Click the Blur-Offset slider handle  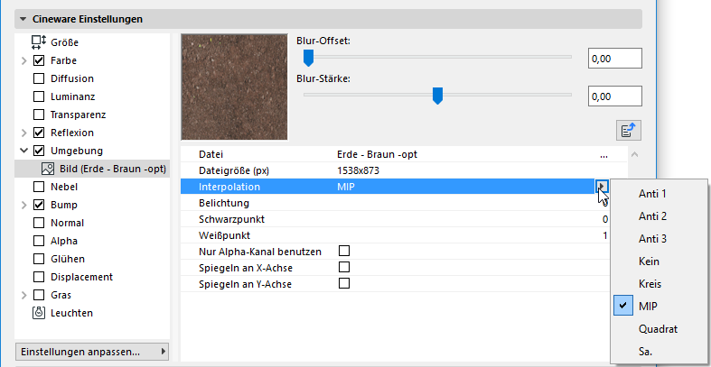tap(308, 58)
